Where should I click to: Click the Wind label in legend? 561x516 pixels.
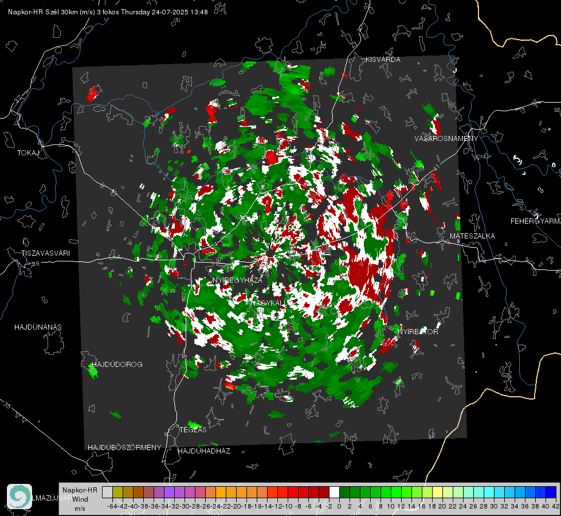click(x=80, y=499)
